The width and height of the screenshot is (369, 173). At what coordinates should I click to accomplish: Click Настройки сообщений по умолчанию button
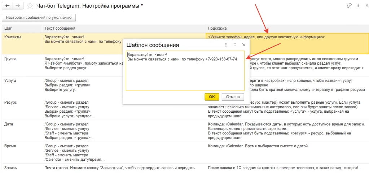click(39, 17)
